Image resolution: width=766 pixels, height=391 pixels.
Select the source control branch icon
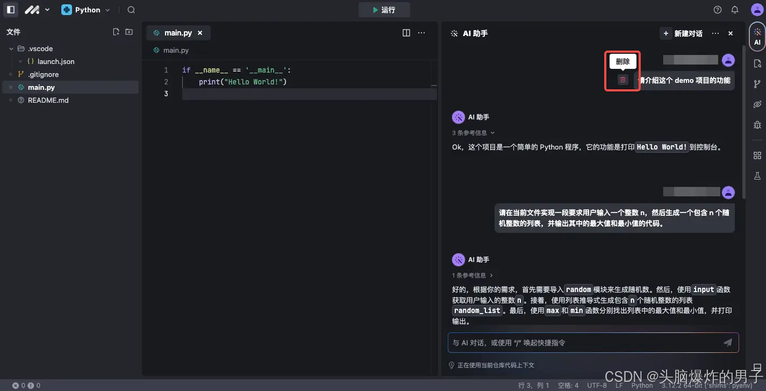(758, 83)
